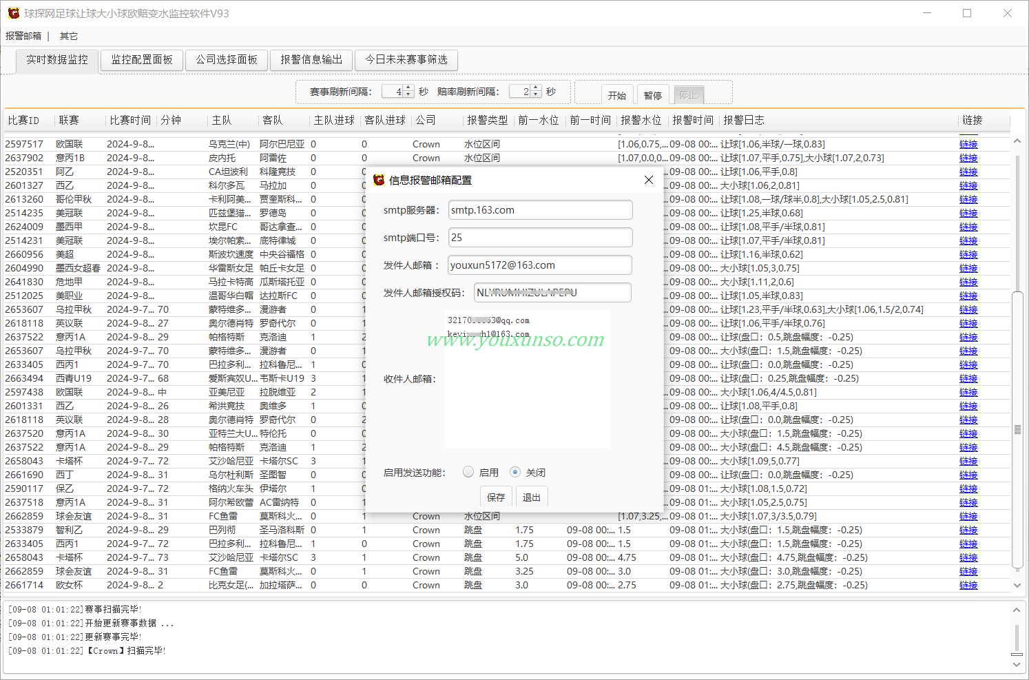Click the 墨西女超春 league cell
Image resolution: width=1029 pixels, height=680 pixels.
click(78, 268)
